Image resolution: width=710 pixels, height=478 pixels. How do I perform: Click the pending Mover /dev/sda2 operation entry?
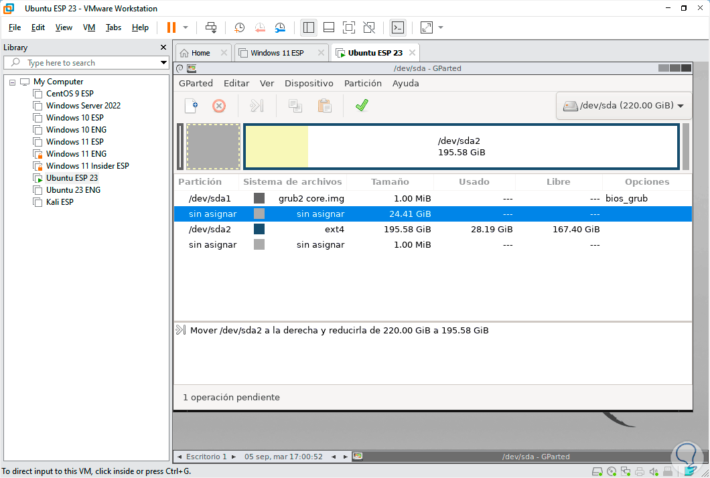click(x=339, y=331)
